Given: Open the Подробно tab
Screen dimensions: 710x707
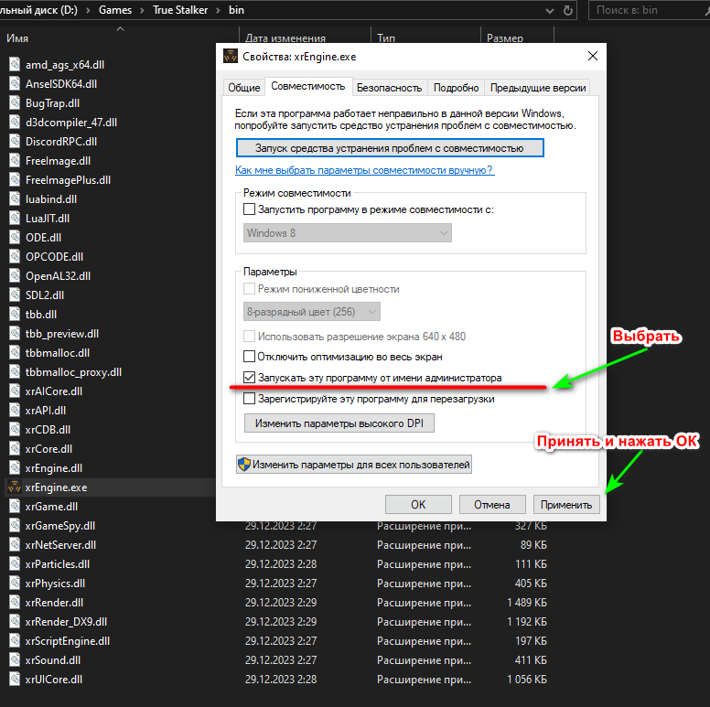Looking at the screenshot, I should click(x=456, y=88).
